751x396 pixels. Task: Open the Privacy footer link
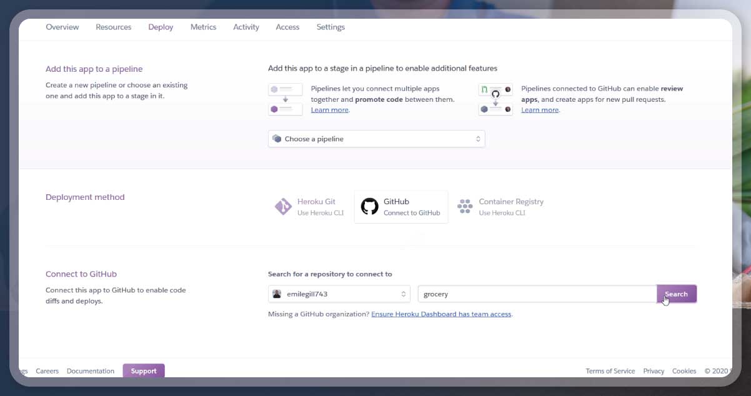pyautogui.click(x=654, y=371)
